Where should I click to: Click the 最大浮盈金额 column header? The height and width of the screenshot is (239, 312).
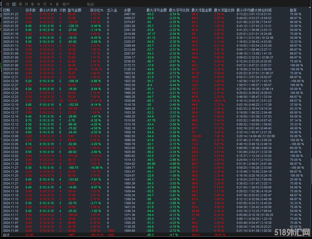point(201,10)
